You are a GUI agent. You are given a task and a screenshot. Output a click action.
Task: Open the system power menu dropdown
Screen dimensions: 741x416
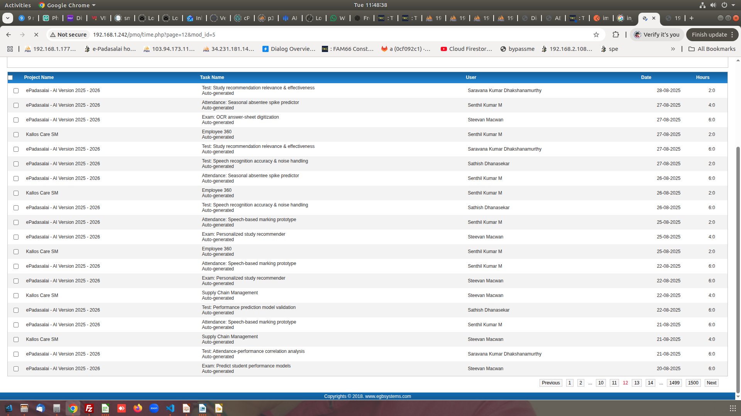(733, 5)
